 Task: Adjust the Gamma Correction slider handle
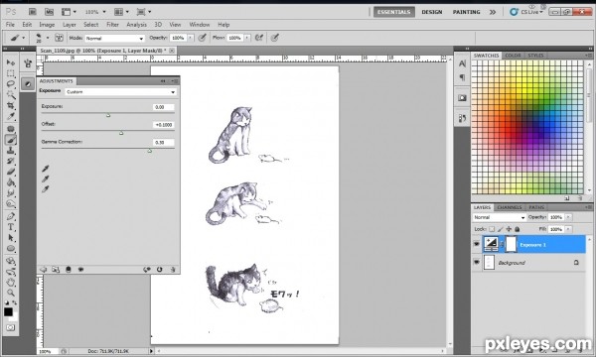pyautogui.click(x=150, y=151)
